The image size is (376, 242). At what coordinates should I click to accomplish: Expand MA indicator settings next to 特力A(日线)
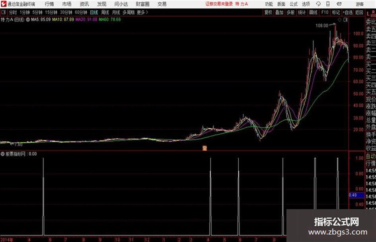click(x=28, y=19)
